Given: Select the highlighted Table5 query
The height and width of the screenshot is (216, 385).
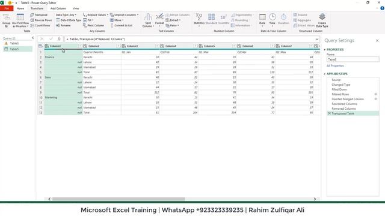Looking at the screenshot, I should pyautogui.click(x=17, y=49).
